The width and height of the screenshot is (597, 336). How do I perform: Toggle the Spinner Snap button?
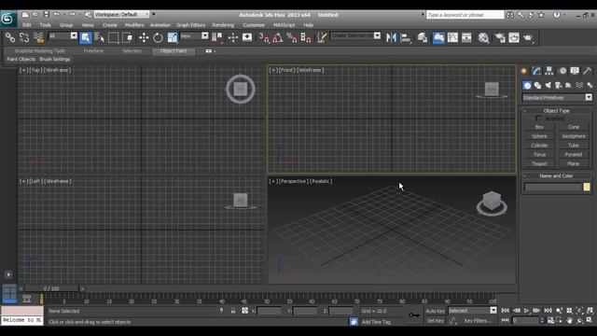point(306,37)
